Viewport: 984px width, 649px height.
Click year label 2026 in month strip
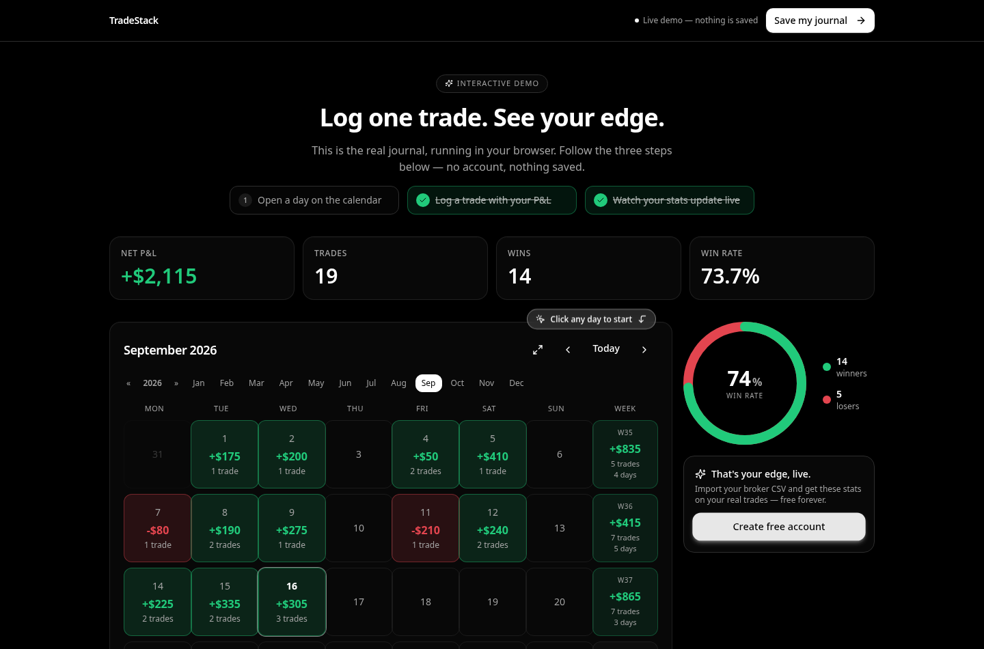152,383
